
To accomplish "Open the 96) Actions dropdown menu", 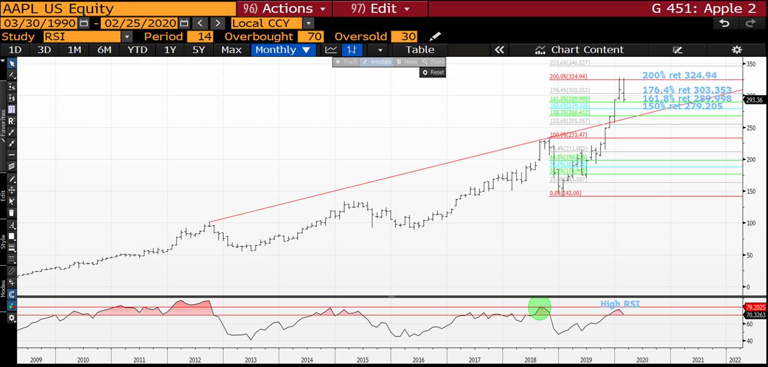I will (284, 9).
